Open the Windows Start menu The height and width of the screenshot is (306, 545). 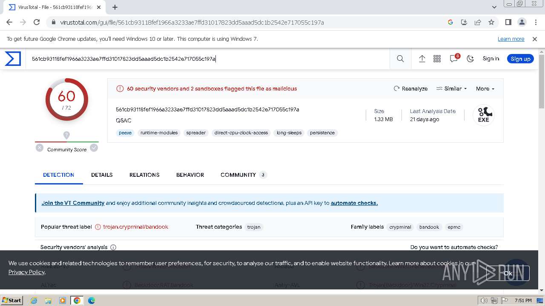[x=11, y=300]
